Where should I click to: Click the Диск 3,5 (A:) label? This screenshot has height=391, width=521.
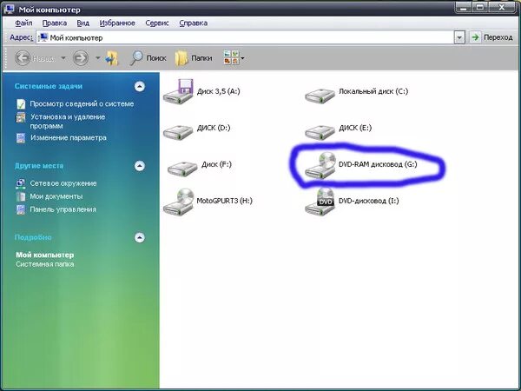coord(218,91)
